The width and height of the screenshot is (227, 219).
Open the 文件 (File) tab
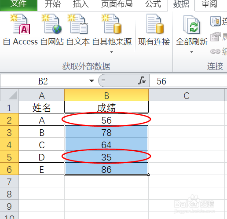(18, 5)
